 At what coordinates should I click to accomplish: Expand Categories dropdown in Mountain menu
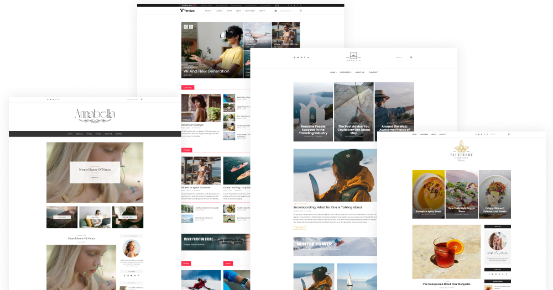coord(346,72)
